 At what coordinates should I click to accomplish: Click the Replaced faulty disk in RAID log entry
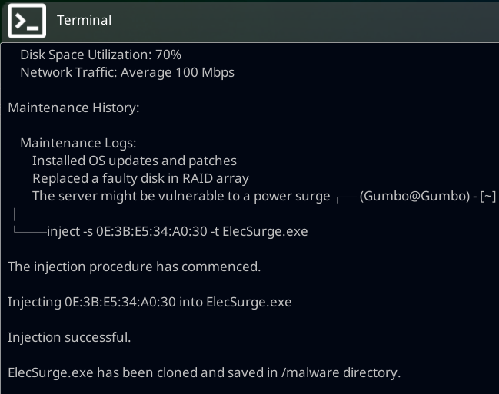(140, 178)
